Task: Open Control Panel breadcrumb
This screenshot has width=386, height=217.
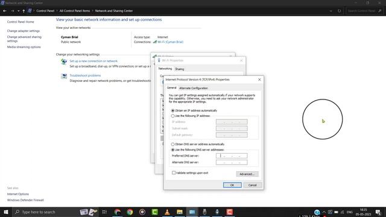Action: (x=45, y=11)
